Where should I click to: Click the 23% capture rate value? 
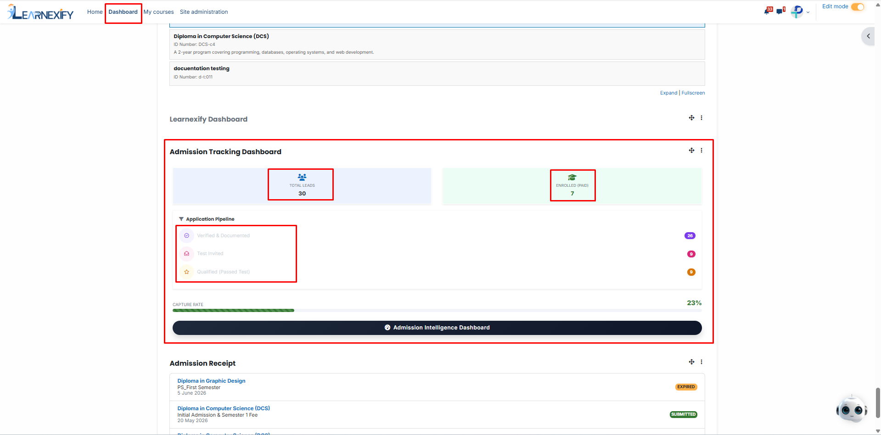[x=694, y=303]
